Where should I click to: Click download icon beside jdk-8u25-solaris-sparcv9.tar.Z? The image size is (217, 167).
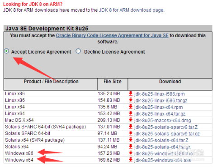coord(131,127)
